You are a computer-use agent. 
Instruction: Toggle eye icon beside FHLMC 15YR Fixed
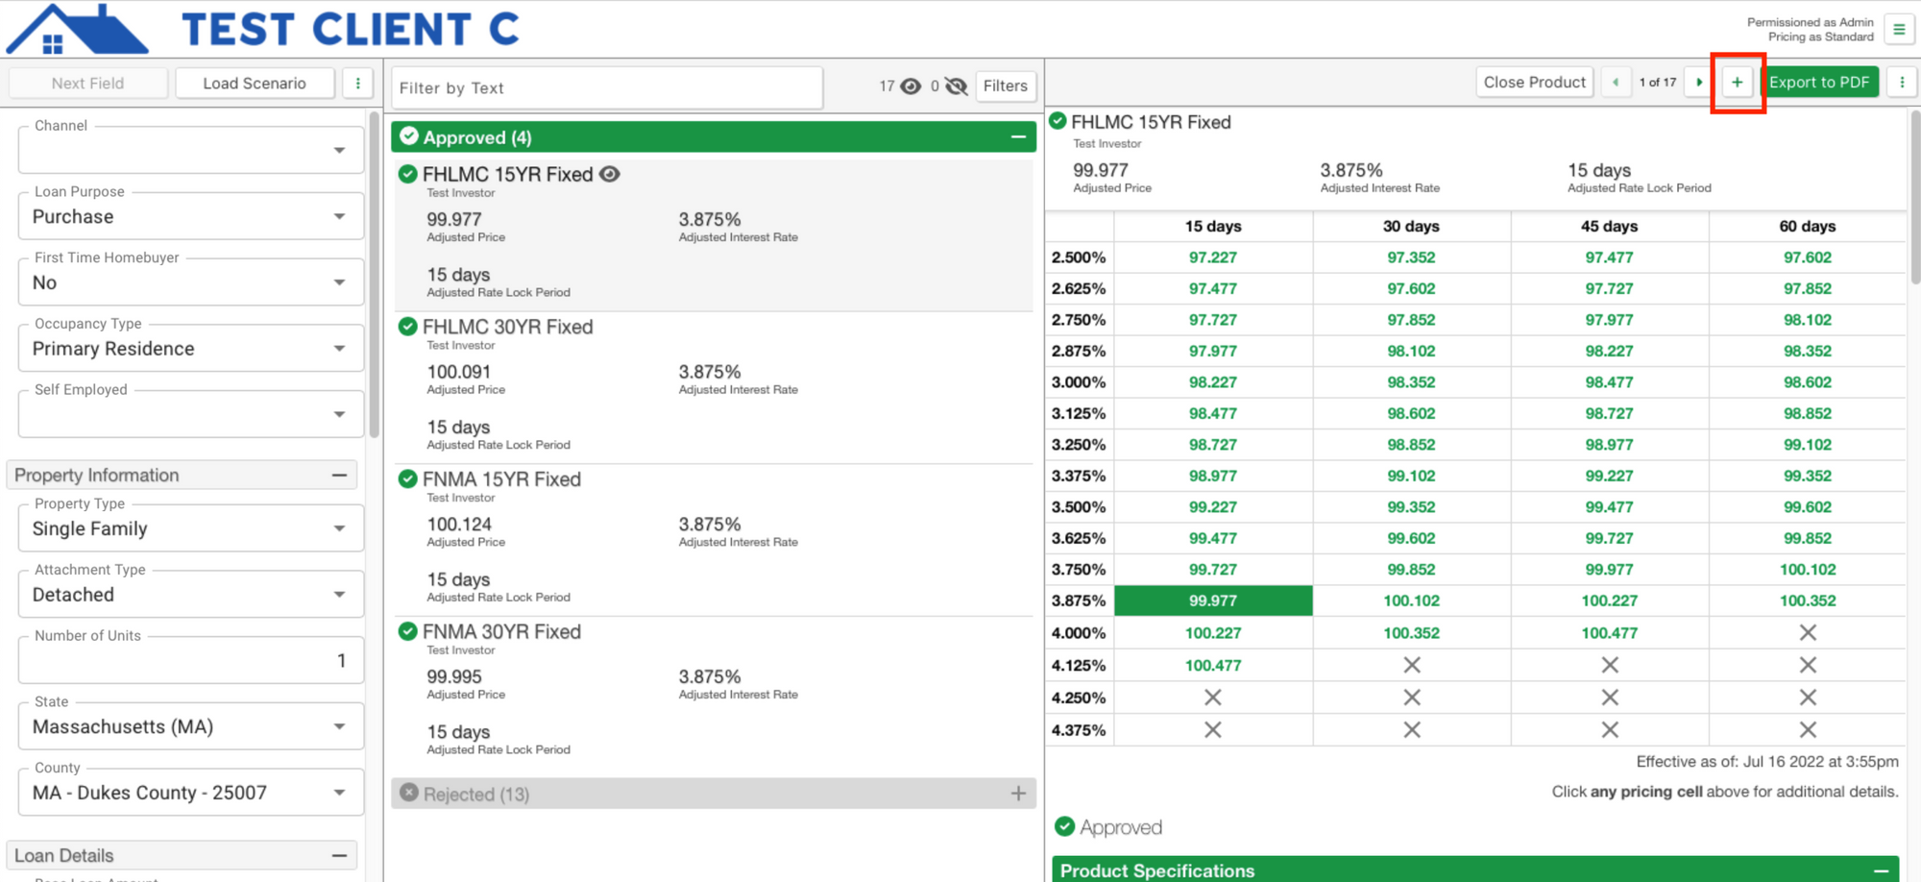(x=610, y=174)
